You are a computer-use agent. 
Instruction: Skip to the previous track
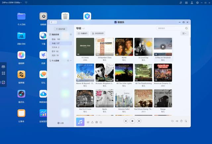pos(126,121)
